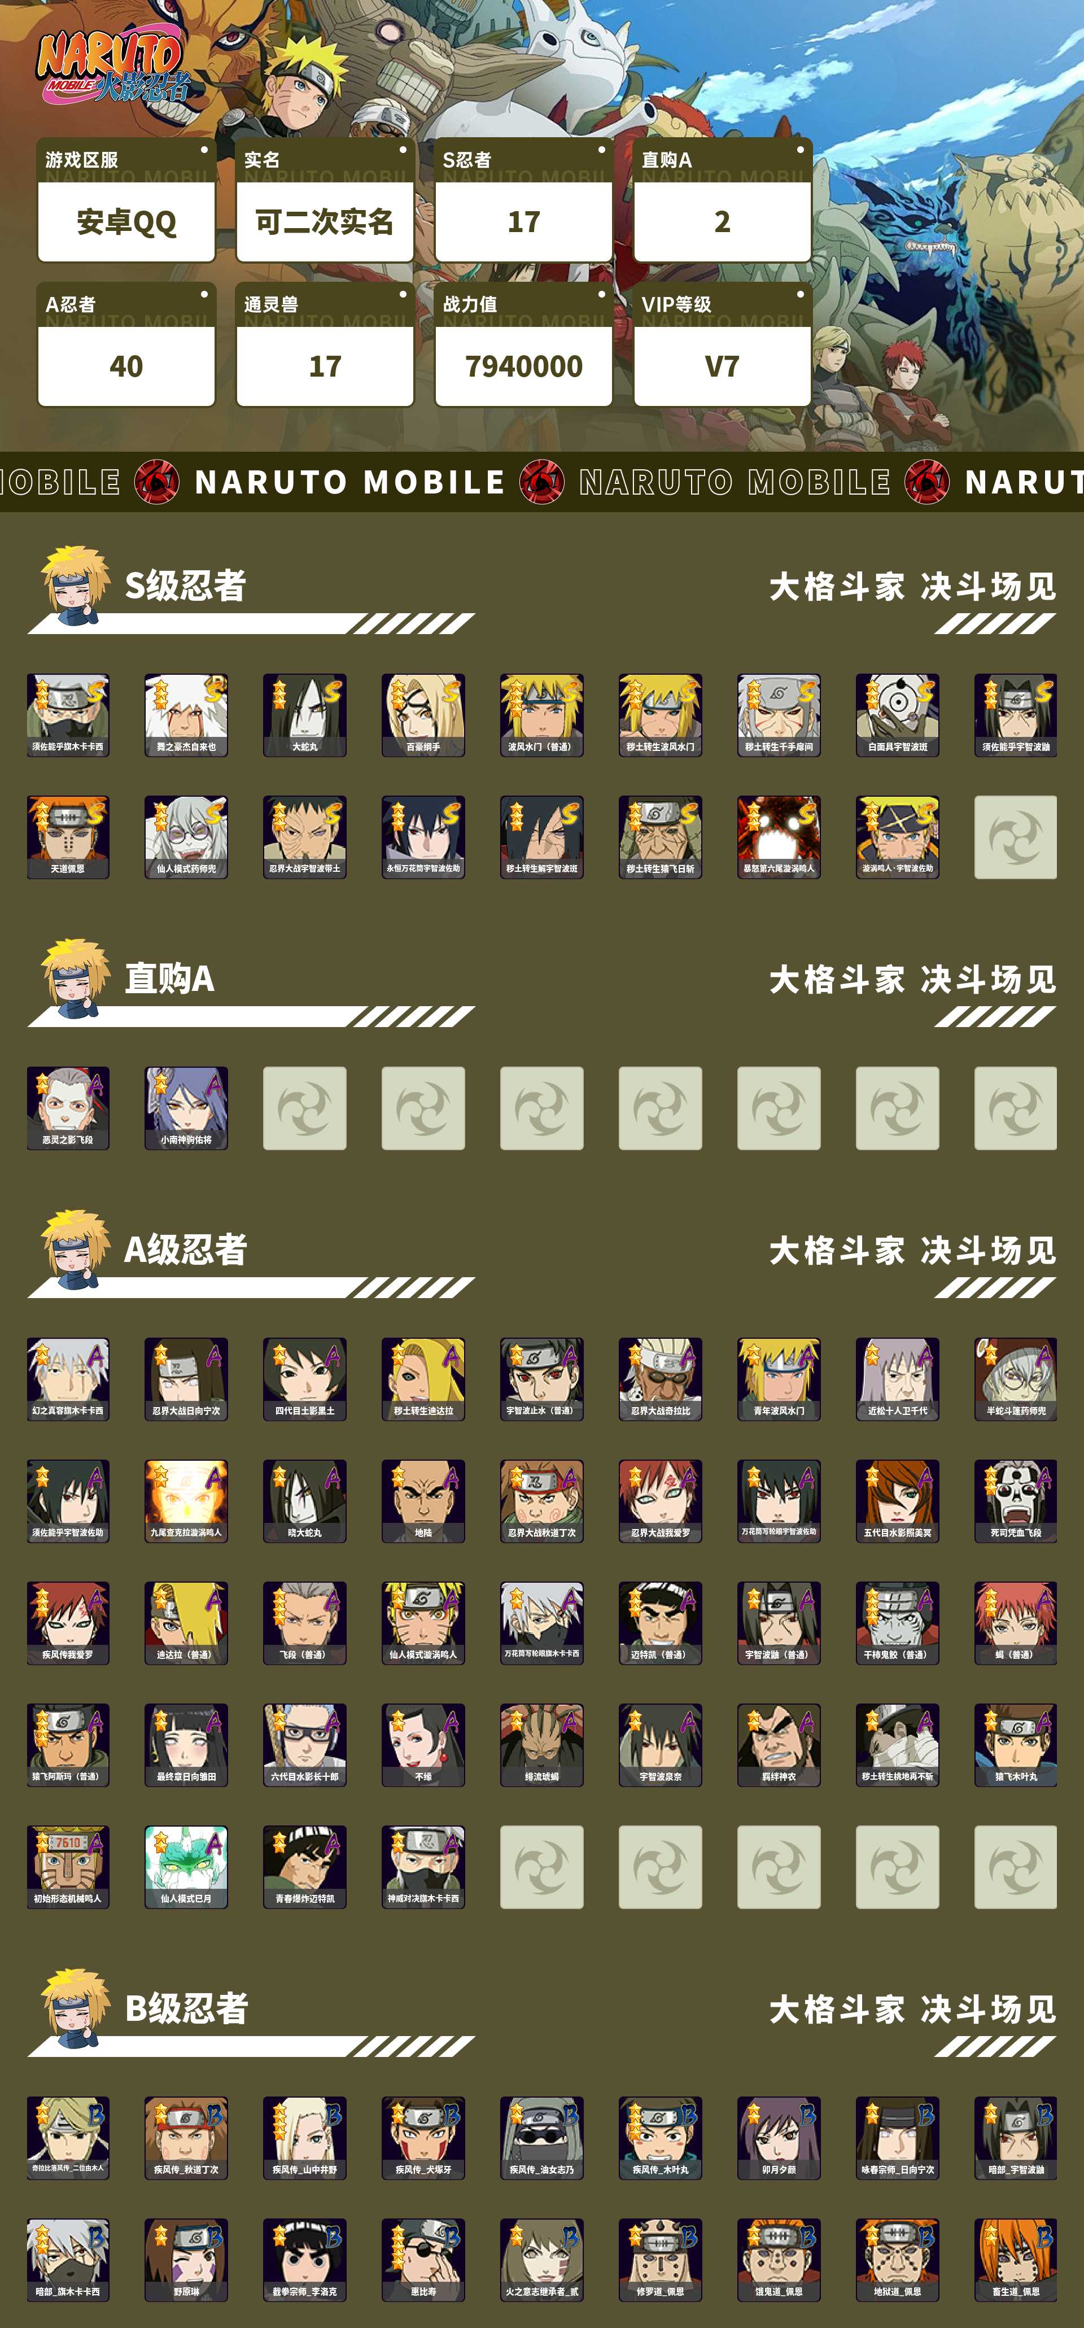Open the 天道佩恩 ninja icon
1084x2328 pixels.
(68, 837)
